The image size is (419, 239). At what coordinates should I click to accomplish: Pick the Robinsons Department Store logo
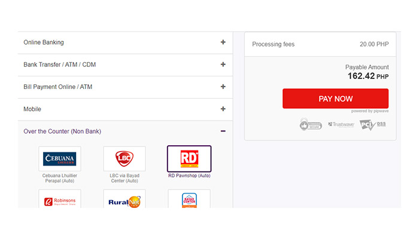click(60, 200)
